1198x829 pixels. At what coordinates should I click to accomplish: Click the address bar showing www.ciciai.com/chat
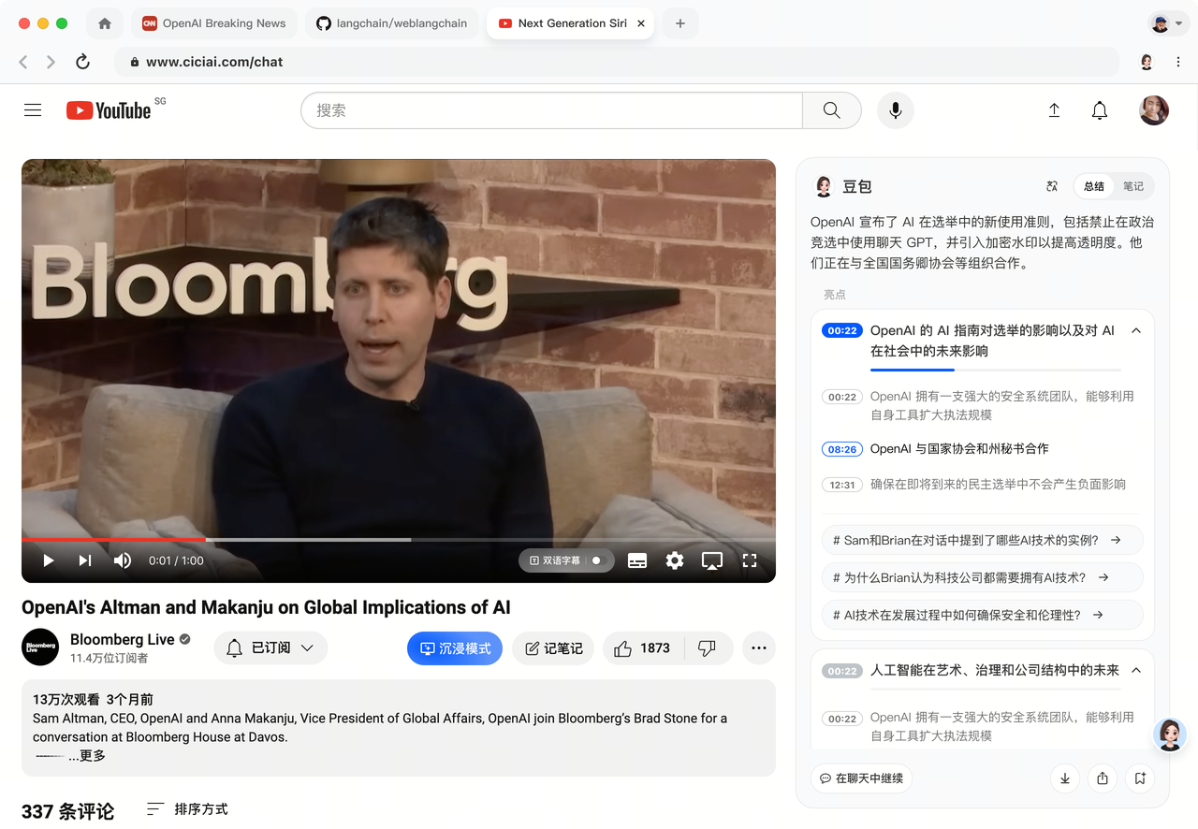[x=616, y=62]
